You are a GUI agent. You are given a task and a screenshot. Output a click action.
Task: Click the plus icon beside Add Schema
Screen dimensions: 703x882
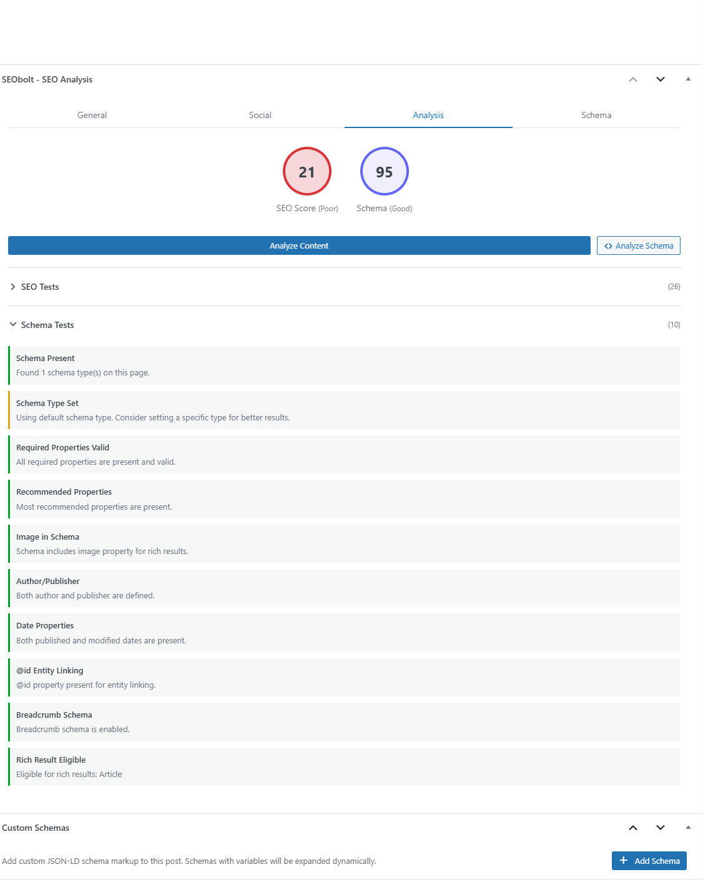(x=624, y=861)
